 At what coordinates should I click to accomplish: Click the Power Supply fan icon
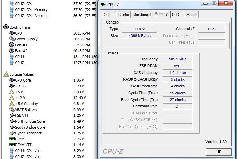(12, 39)
